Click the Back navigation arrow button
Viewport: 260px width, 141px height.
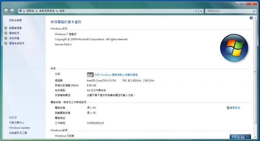tap(6, 11)
